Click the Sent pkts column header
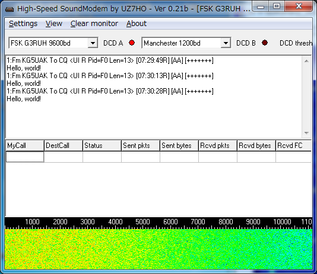 [141, 146]
